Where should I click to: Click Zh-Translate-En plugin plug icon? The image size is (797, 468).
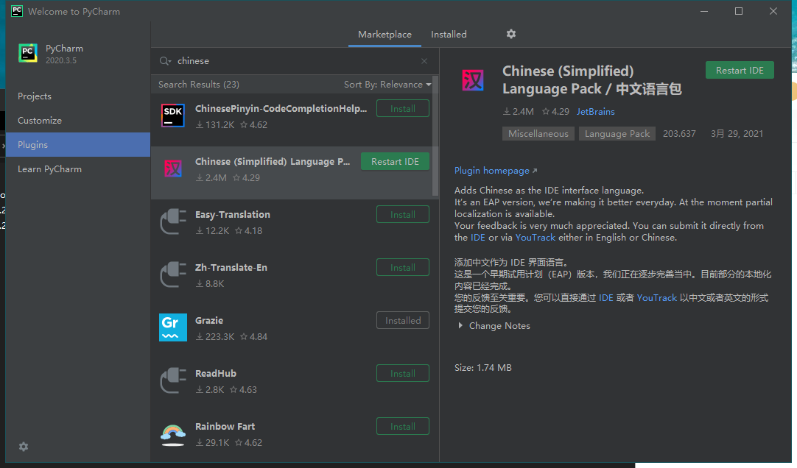pos(173,274)
